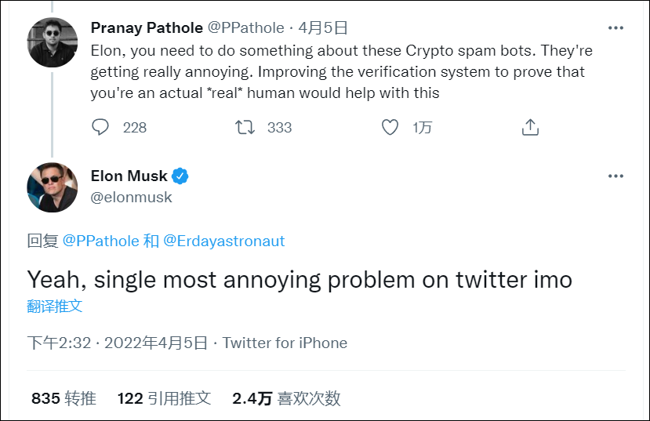This screenshot has height=421, width=650.
Task: Click the @PPathole mention in the reply line
Action: pyautogui.click(x=100, y=241)
